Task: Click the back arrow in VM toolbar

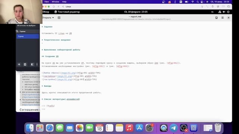Action: coord(63,7)
